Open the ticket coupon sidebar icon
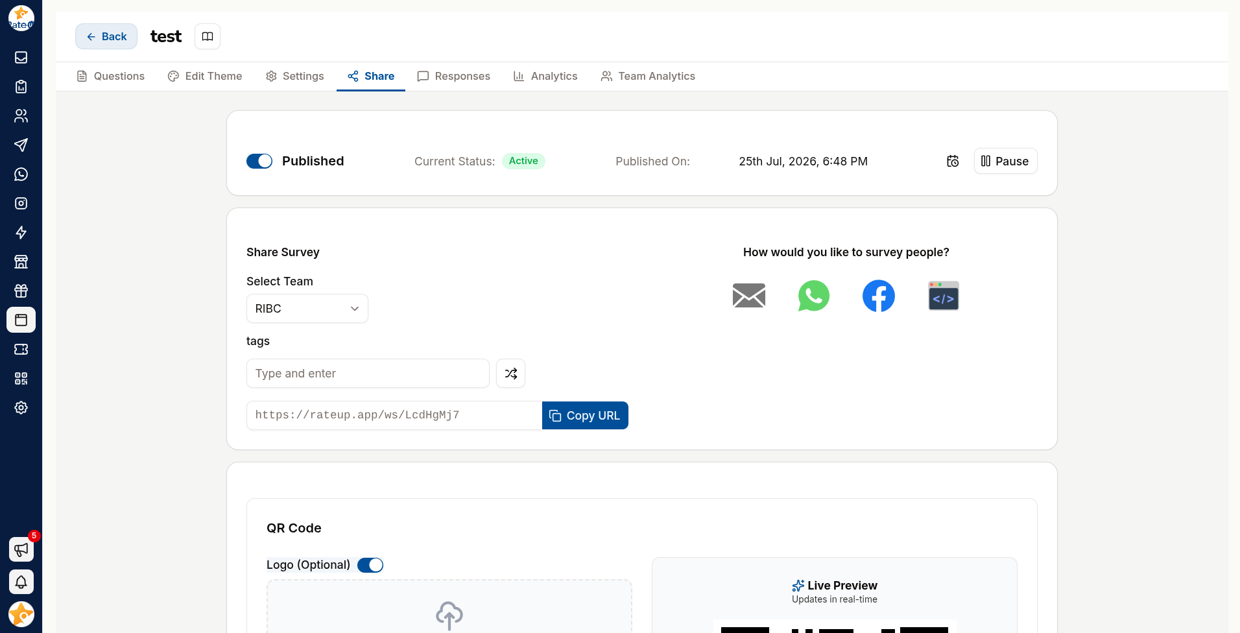 [21, 349]
